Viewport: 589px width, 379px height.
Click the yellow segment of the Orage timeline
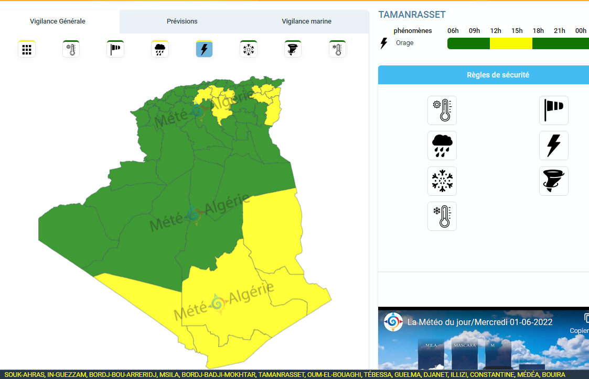(x=511, y=43)
